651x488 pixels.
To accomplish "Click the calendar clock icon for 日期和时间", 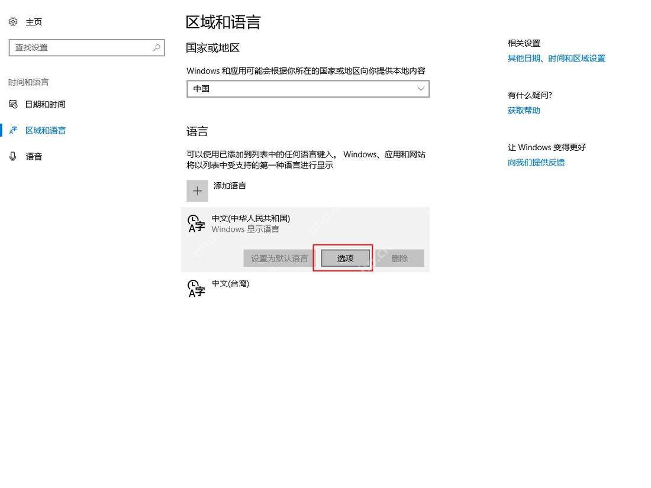I will (13, 104).
